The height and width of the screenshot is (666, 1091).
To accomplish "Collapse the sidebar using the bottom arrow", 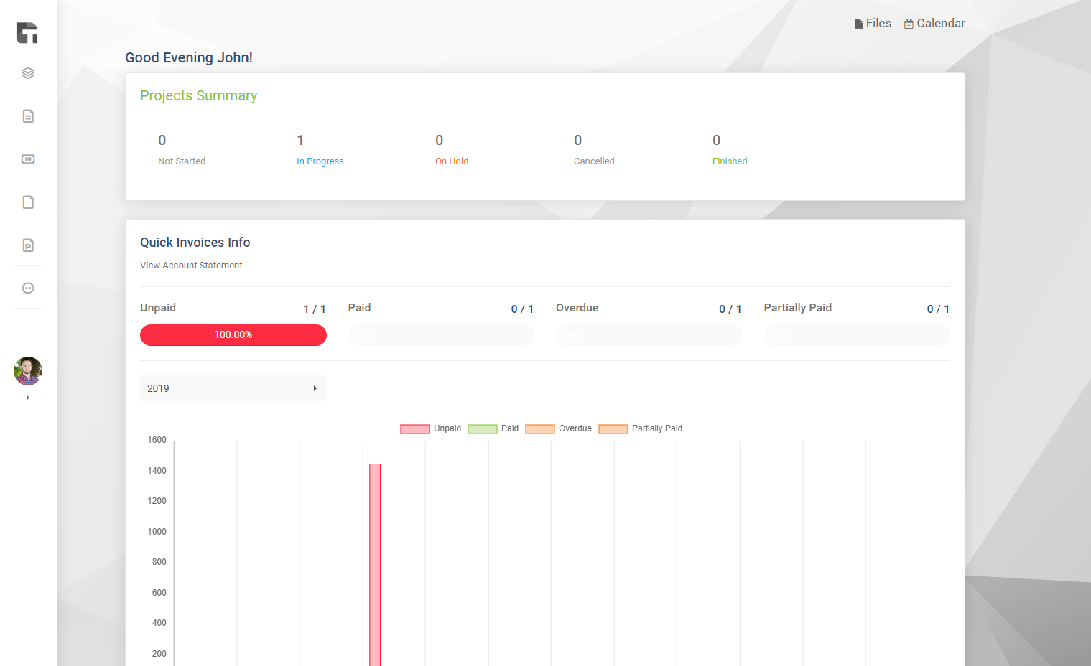I will coord(27,397).
